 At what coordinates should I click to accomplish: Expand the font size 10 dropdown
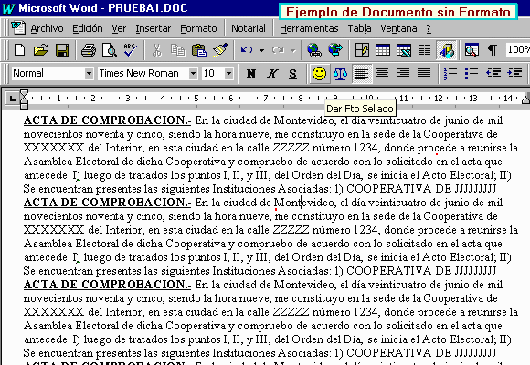pos(228,73)
